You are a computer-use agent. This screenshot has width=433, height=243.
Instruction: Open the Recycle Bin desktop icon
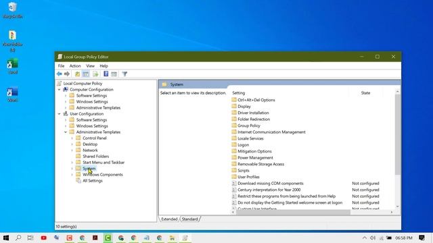coord(12,11)
